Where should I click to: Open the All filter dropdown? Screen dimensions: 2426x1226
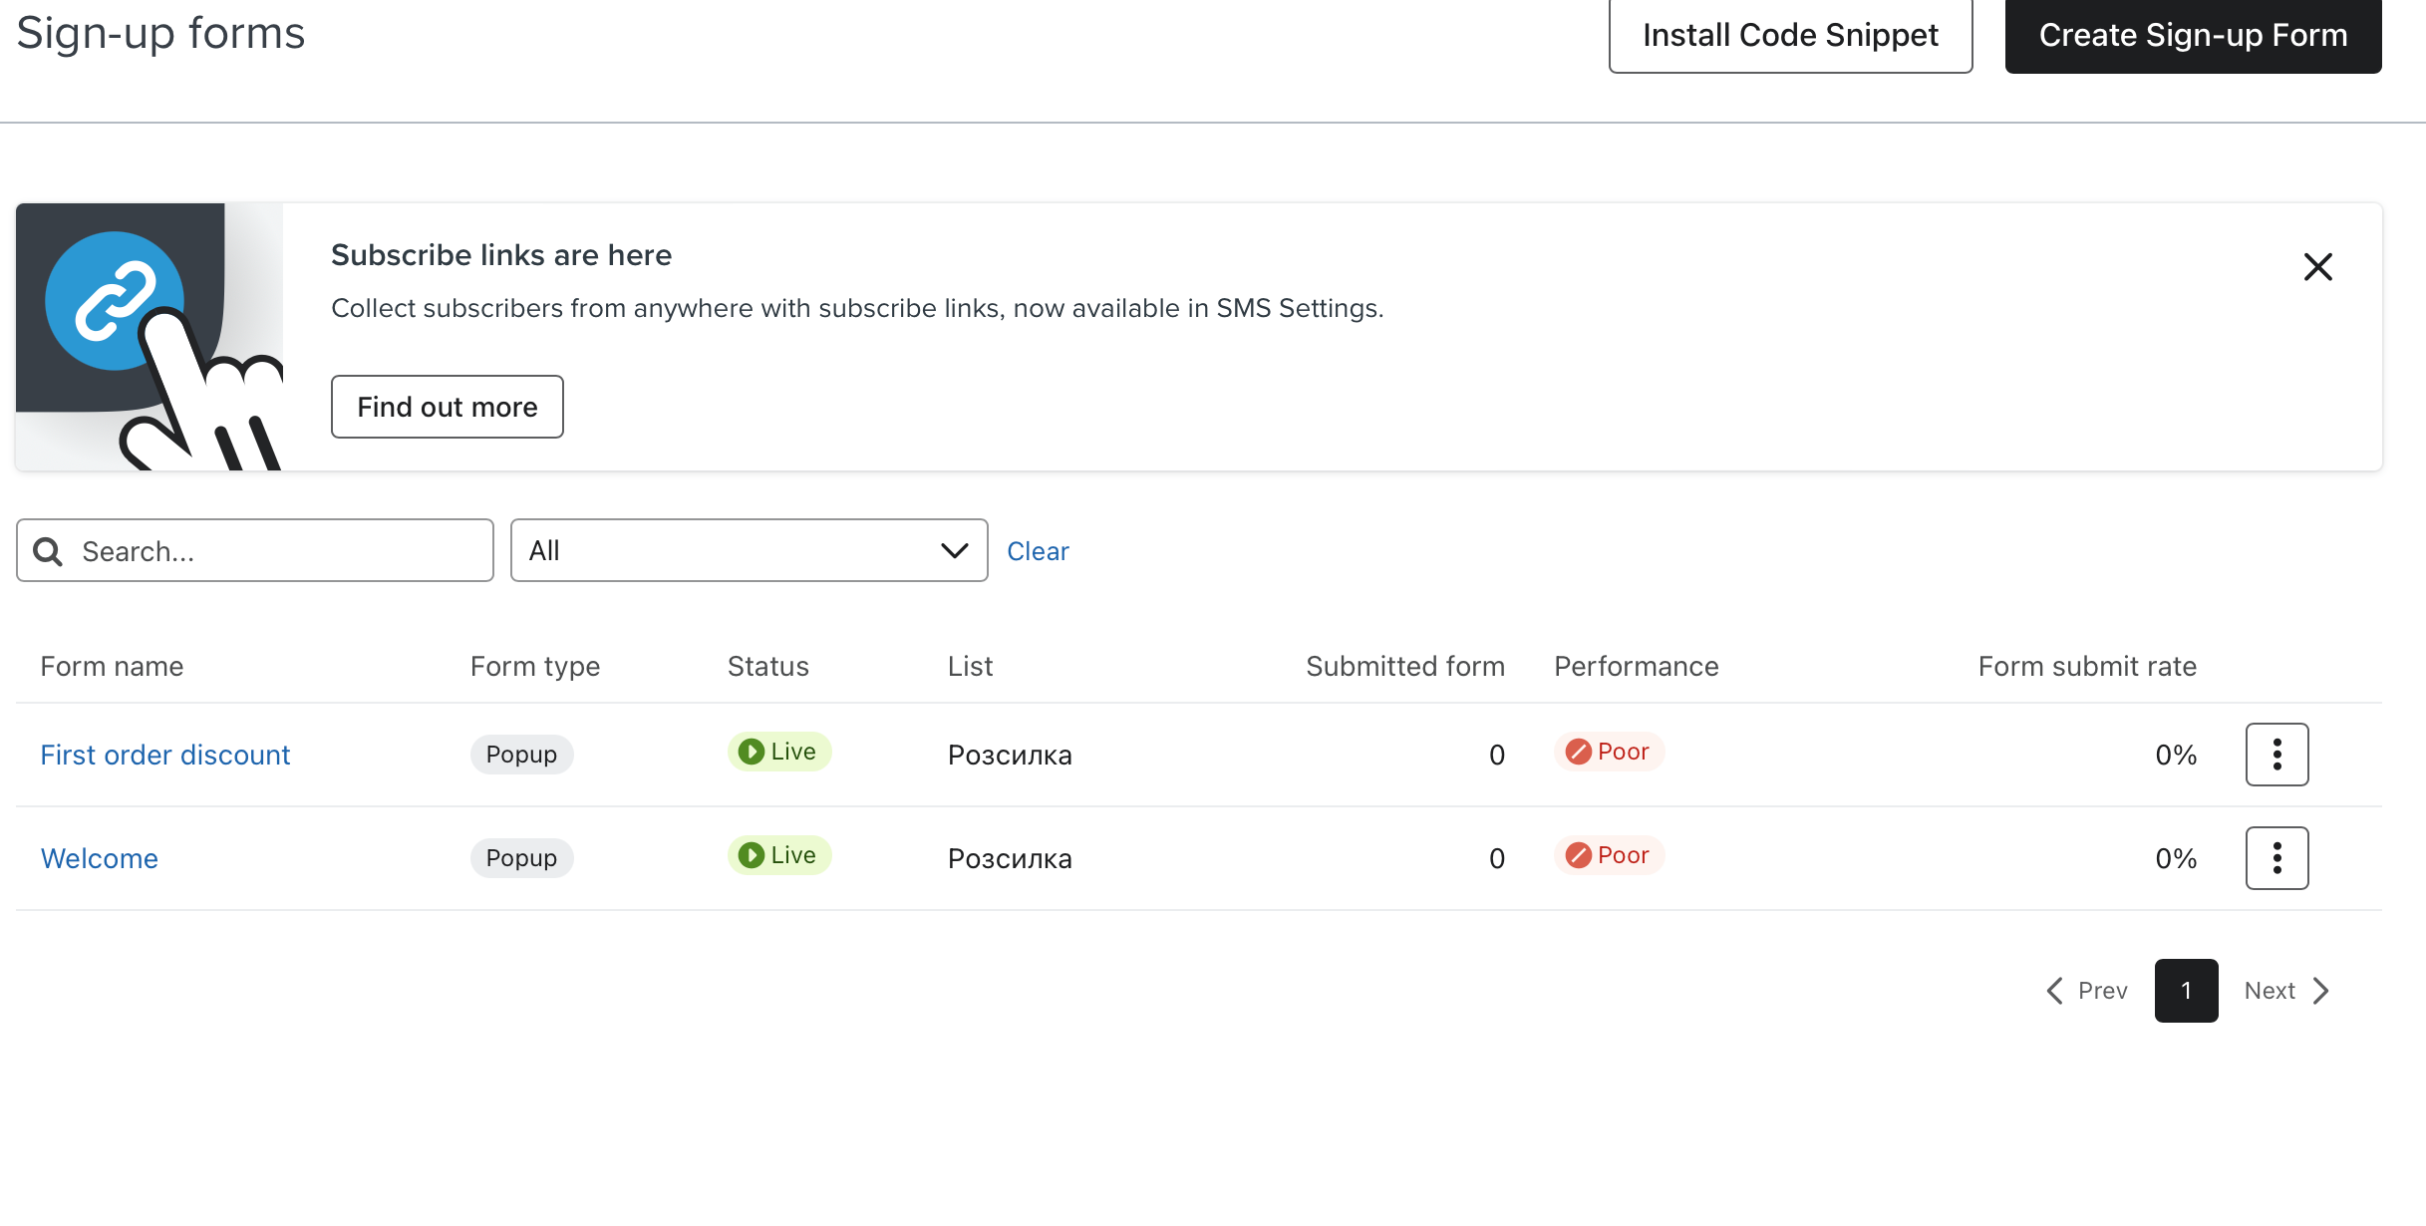pos(749,550)
